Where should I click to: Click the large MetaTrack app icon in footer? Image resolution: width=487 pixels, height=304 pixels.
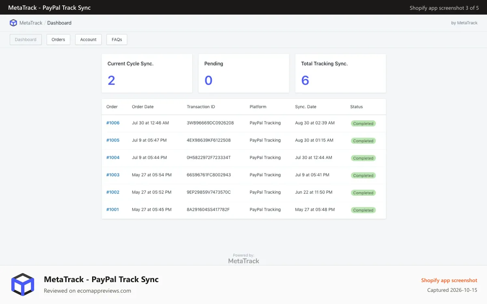23,284
